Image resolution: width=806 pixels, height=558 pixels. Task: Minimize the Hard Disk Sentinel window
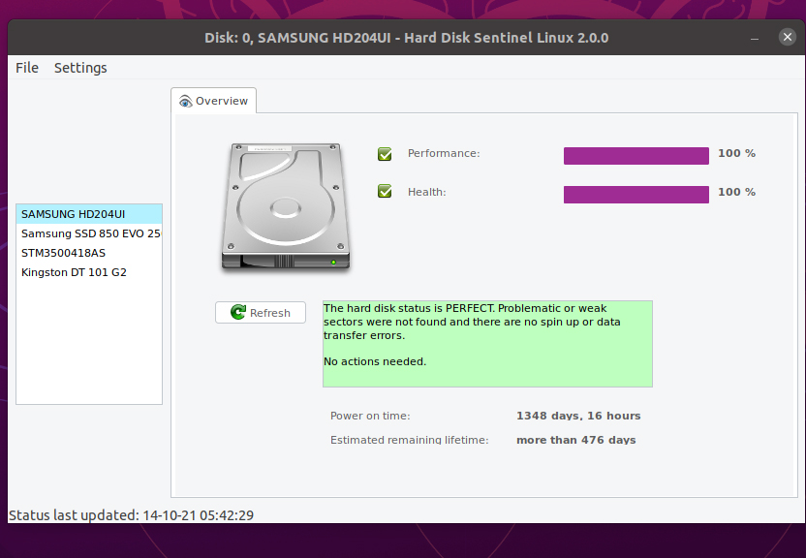[x=754, y=38]
